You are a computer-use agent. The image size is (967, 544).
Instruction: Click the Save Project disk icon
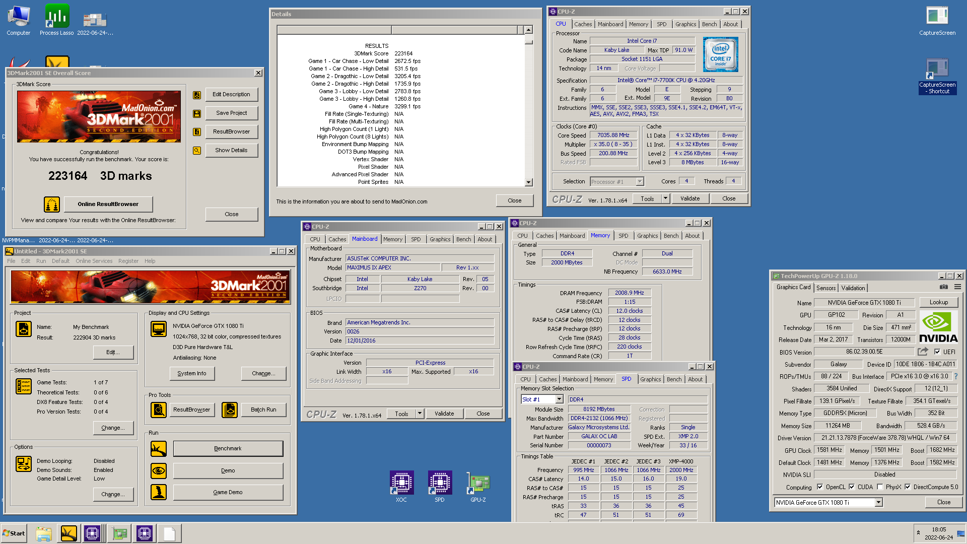tap(197, 113)
